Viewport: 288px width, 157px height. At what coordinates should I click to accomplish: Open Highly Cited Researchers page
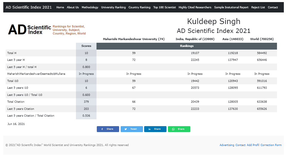[195, 7]
